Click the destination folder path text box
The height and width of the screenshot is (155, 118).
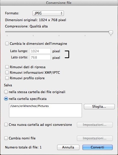45,110
